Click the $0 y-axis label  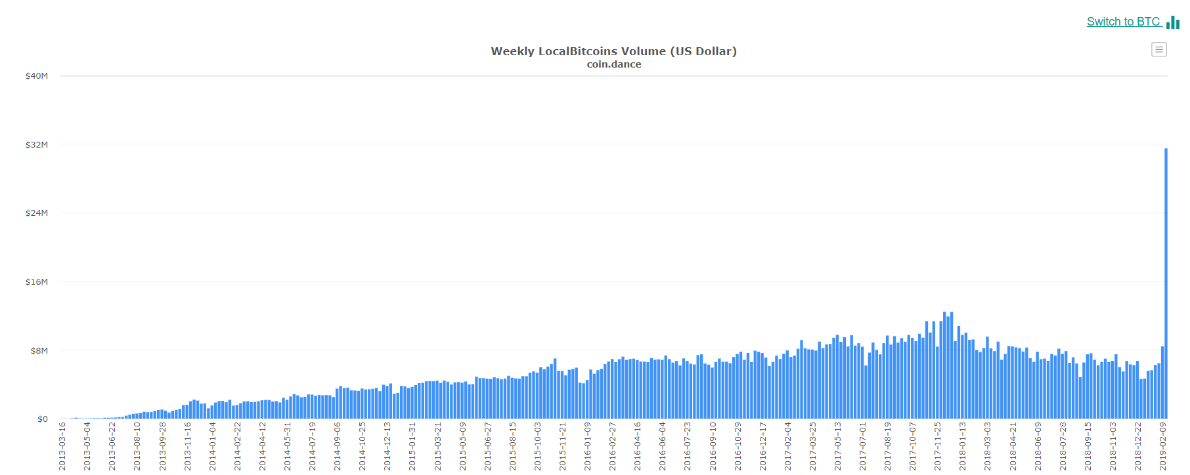(x=42, y=419)
